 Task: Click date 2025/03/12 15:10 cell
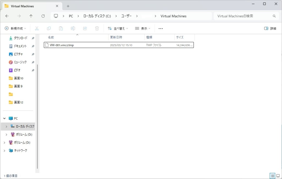[x=121, y=45]
